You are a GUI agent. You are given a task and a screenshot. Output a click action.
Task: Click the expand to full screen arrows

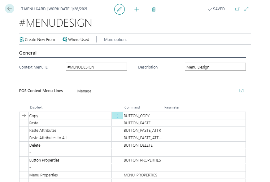click(x=246, y=9)
